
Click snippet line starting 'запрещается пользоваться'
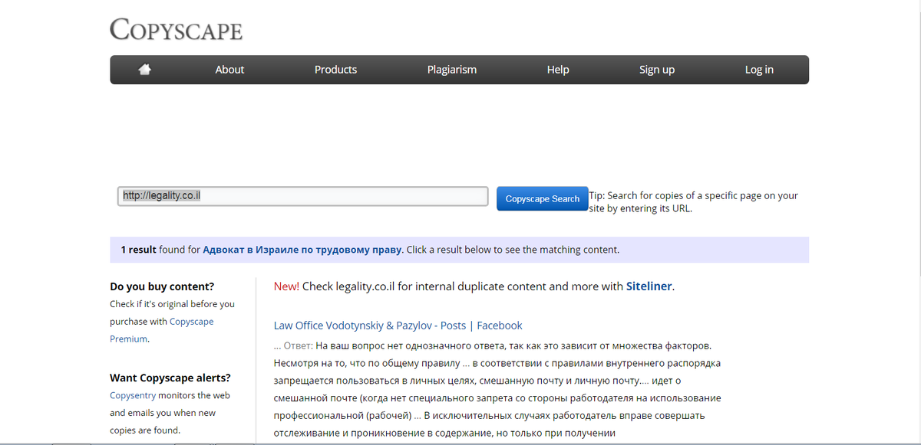click(477, 381)
